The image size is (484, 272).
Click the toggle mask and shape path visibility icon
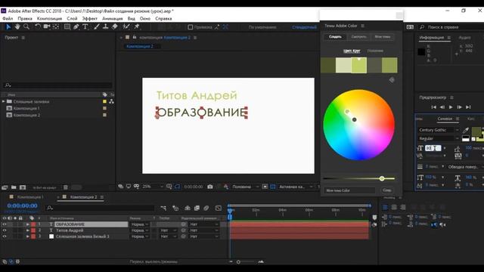click(177, 187)
